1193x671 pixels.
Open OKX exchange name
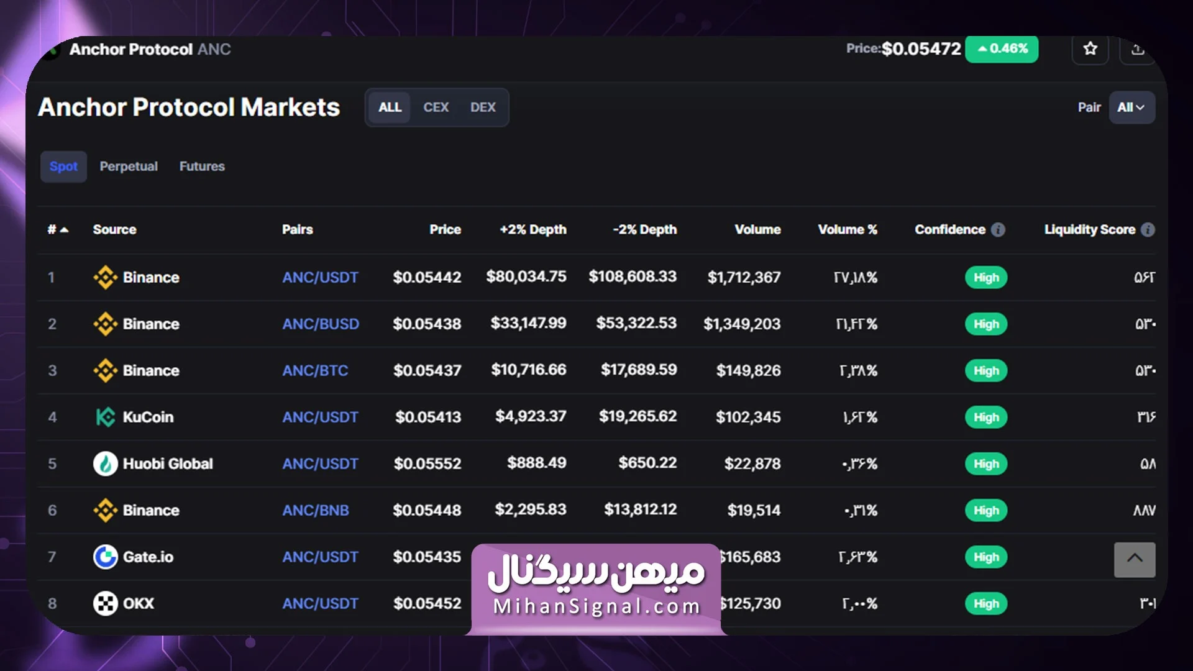tap(138, 604)
